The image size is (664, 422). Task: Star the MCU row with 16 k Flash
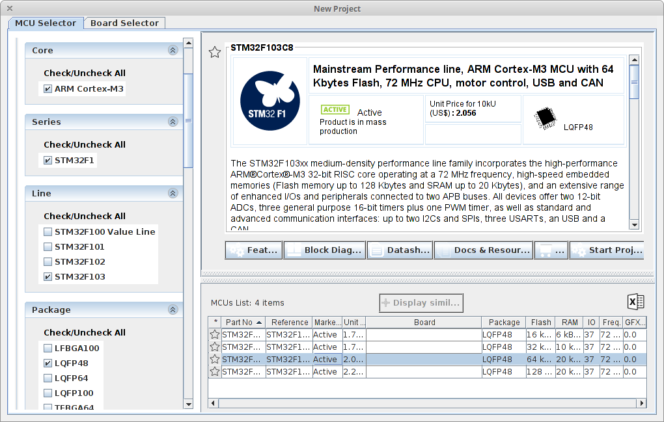click(215, 334)
